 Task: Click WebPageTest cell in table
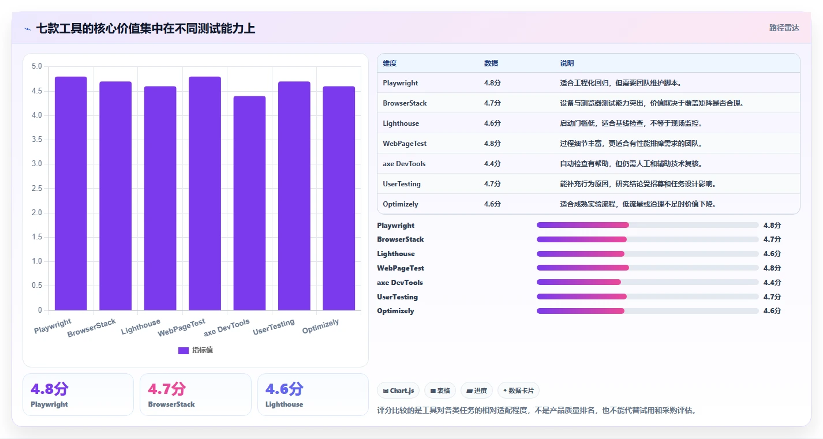405,144
